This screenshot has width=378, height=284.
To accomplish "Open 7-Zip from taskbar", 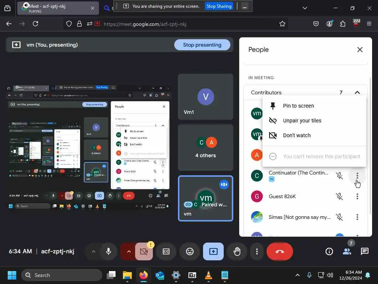I will 192,275.
